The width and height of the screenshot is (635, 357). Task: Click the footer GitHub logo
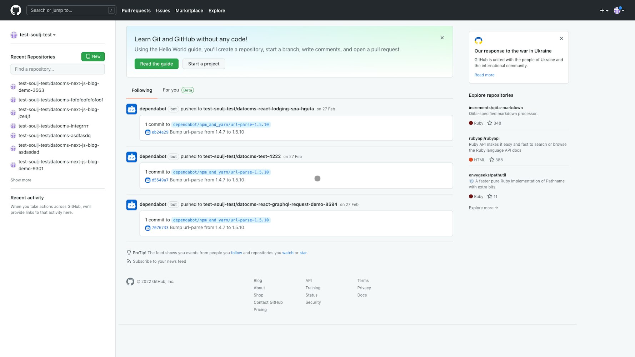[130, 282]
